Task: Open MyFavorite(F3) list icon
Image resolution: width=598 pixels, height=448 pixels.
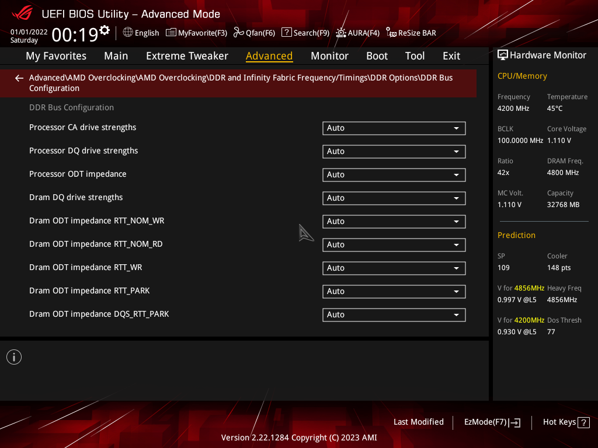Action: 171,33
